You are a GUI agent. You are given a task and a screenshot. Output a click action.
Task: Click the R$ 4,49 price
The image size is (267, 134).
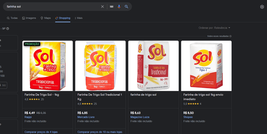click(x=30, y=113)
